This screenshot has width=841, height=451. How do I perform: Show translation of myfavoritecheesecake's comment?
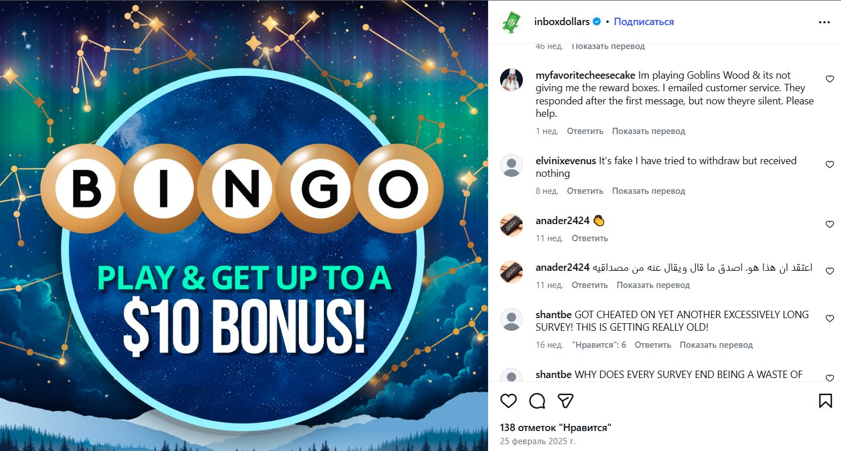[649, 131]
